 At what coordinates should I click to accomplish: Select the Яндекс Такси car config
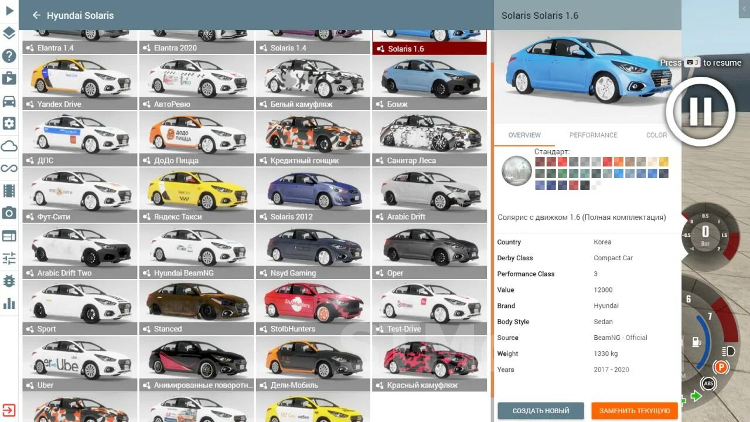point(196,195)
